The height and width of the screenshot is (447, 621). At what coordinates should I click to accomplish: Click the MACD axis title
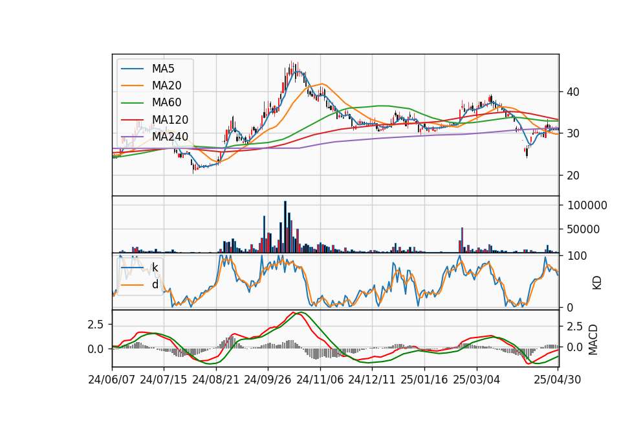click(x=593, y=339)
